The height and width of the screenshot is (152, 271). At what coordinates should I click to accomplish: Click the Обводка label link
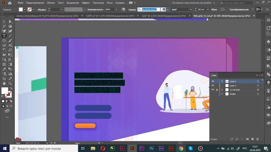click(41, 10)
